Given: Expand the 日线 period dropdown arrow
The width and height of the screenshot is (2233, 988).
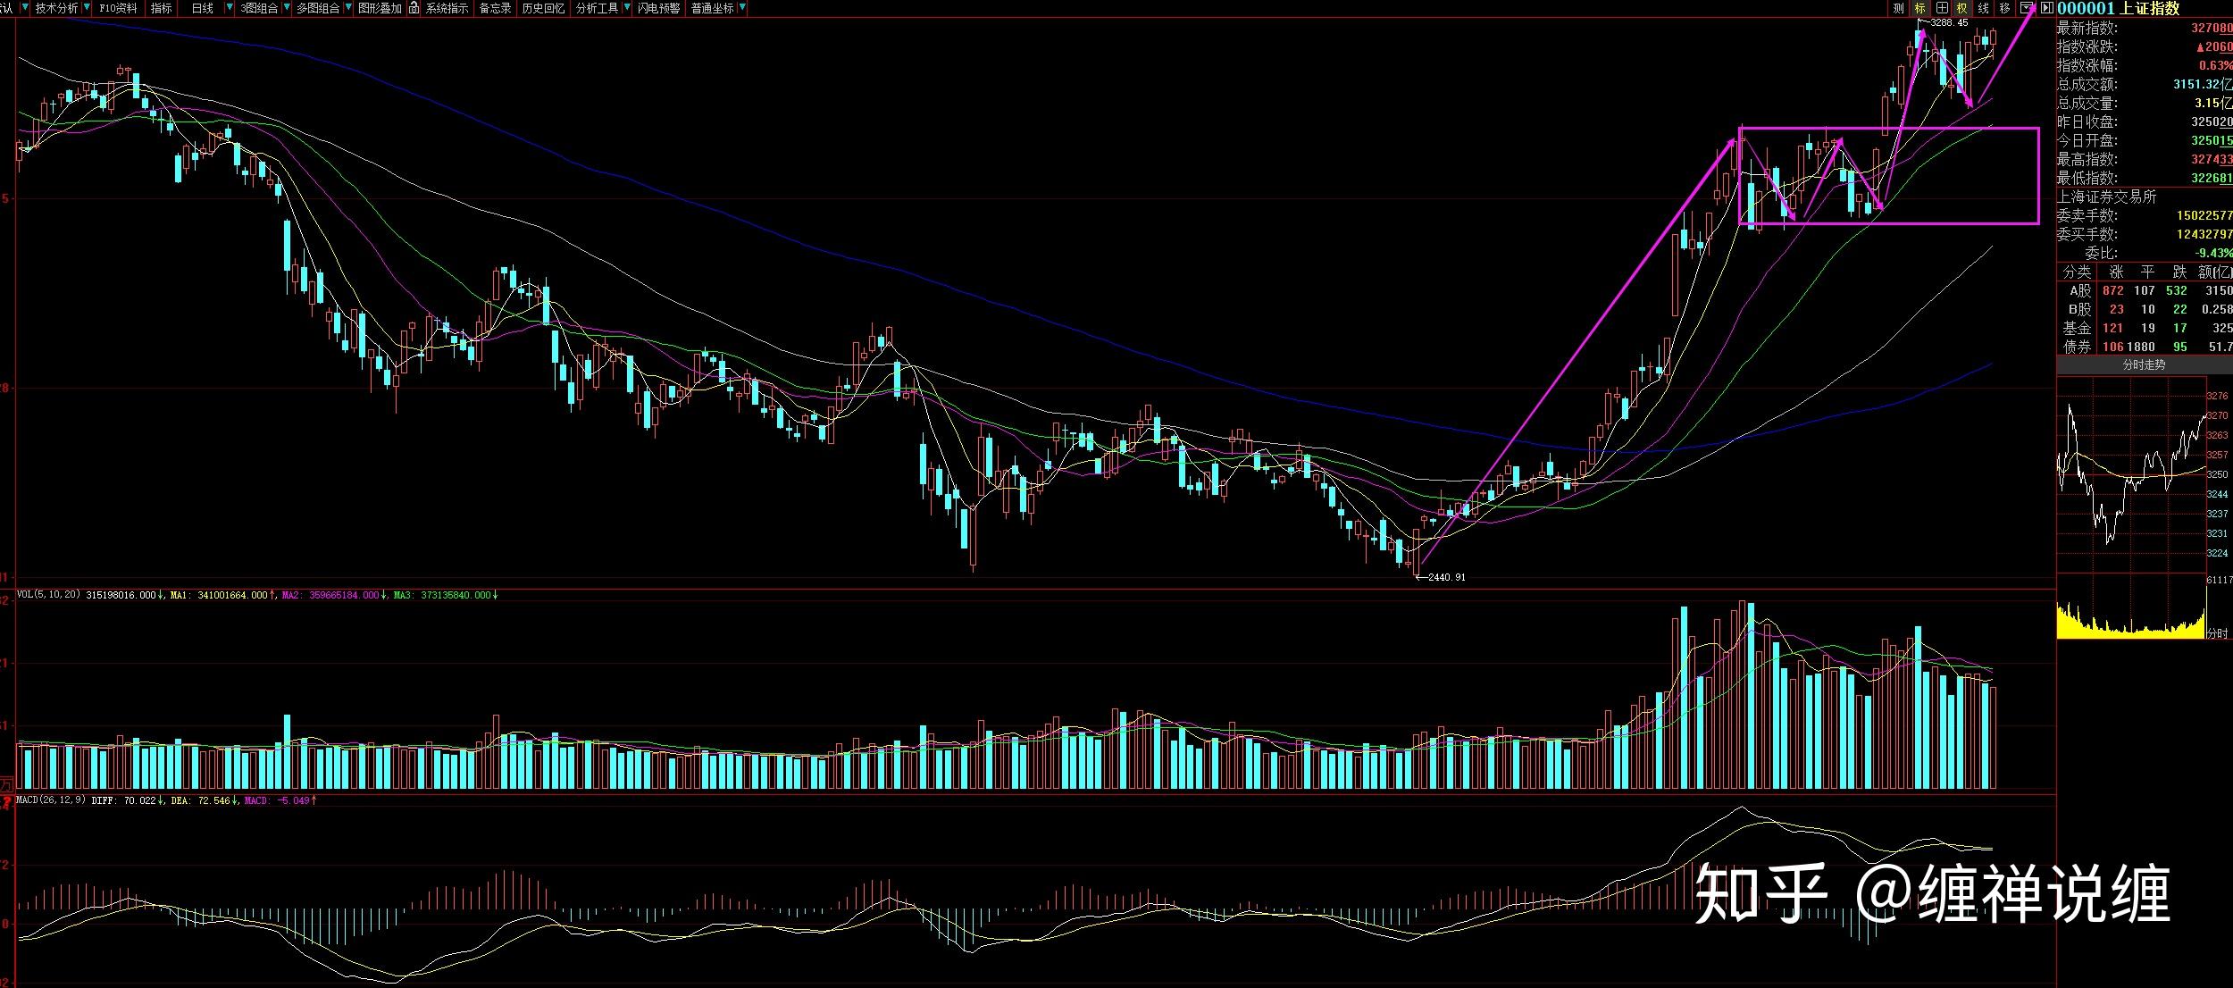Looking at the screenshot, I should pos(230,7).
